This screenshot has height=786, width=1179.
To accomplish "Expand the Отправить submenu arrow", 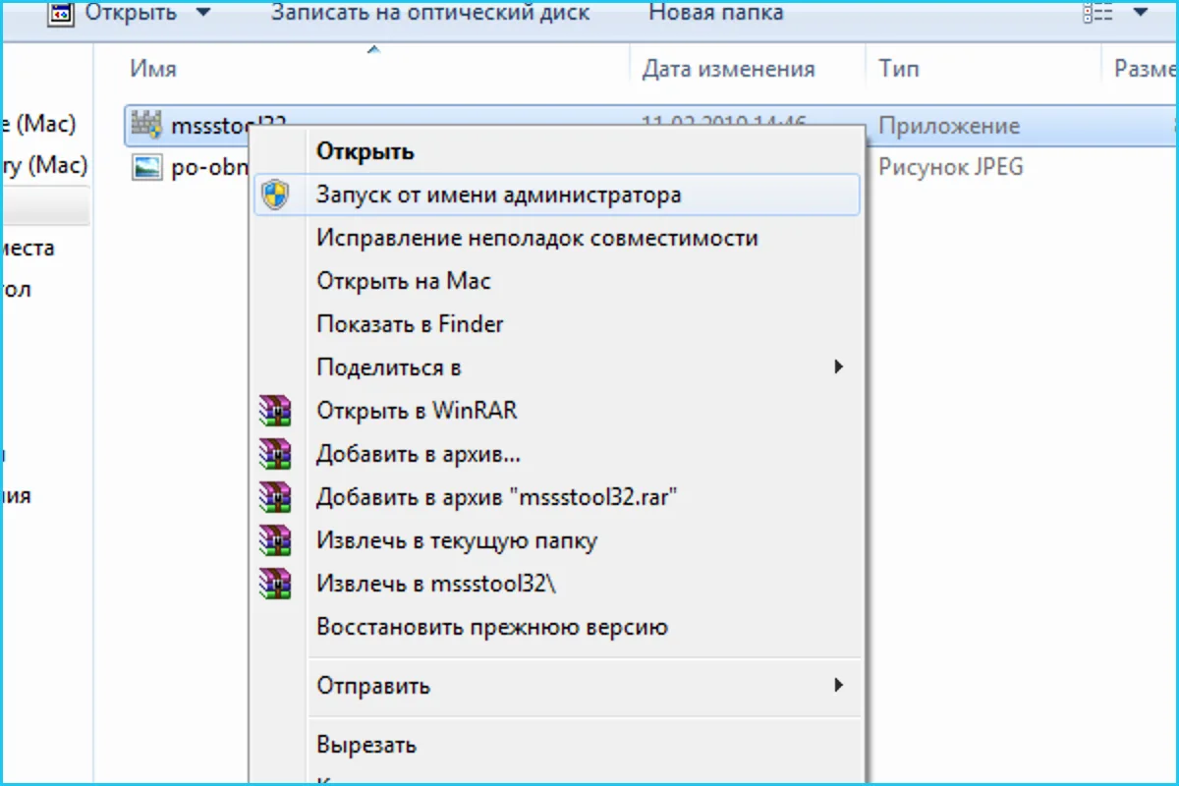I will click(x=838, y=685).
